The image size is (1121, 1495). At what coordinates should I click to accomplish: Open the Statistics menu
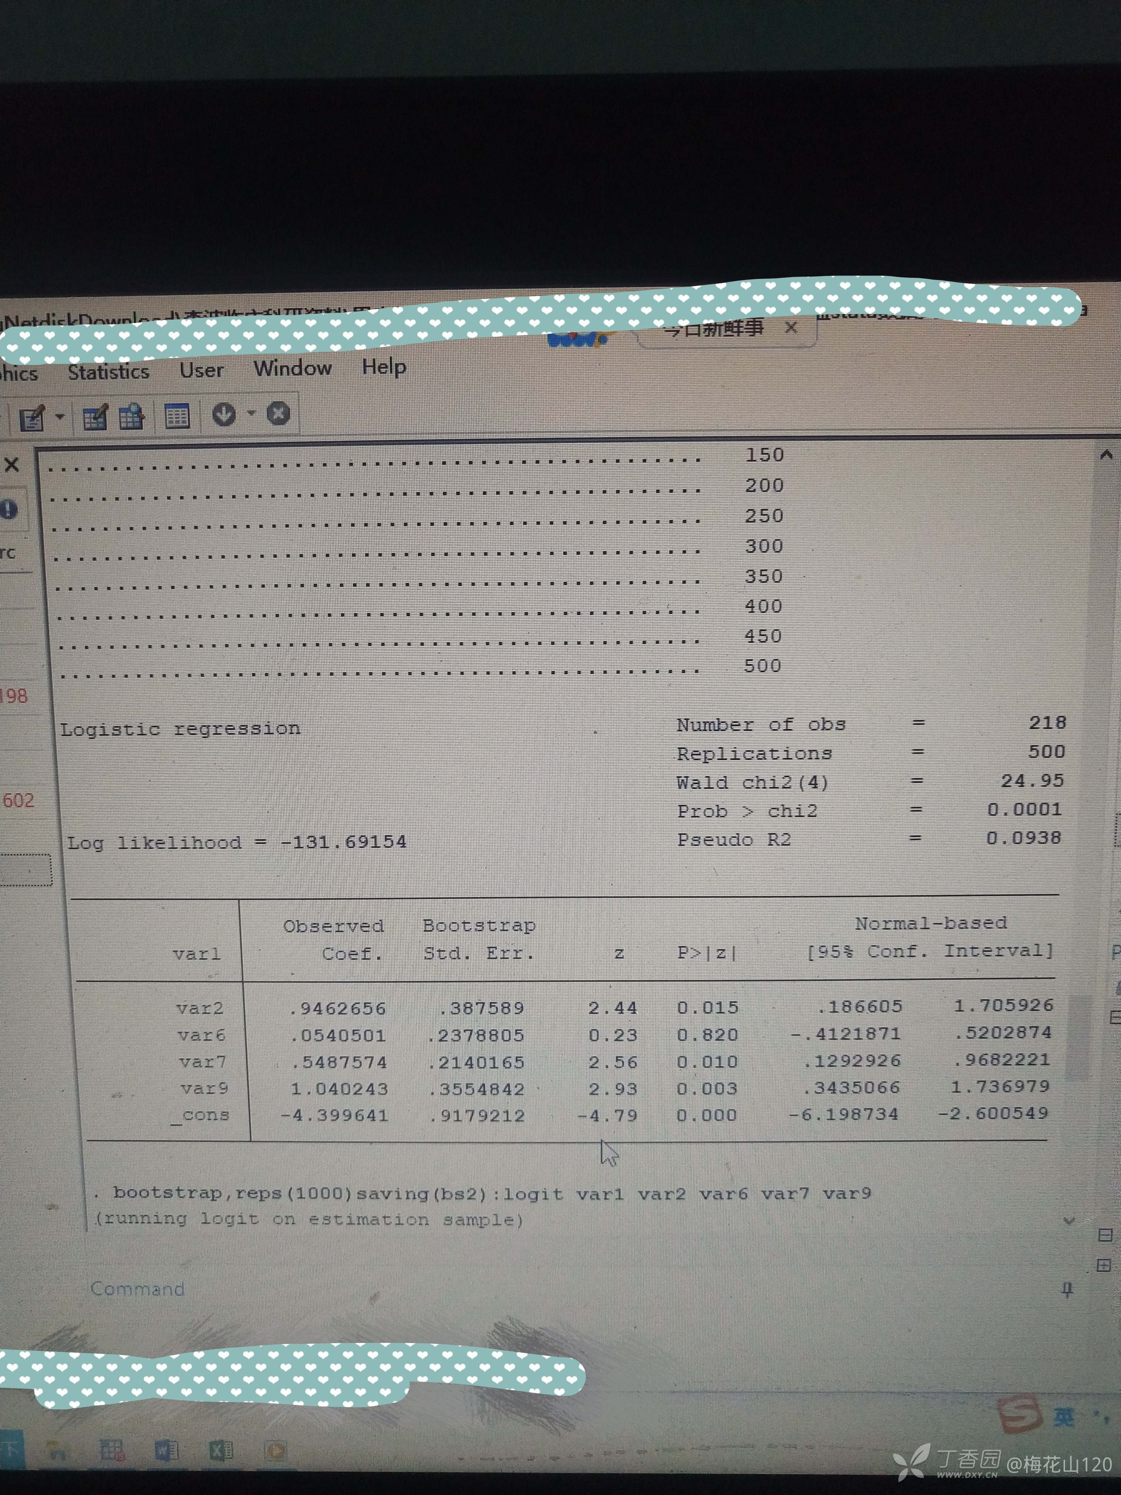coord(108,372)
